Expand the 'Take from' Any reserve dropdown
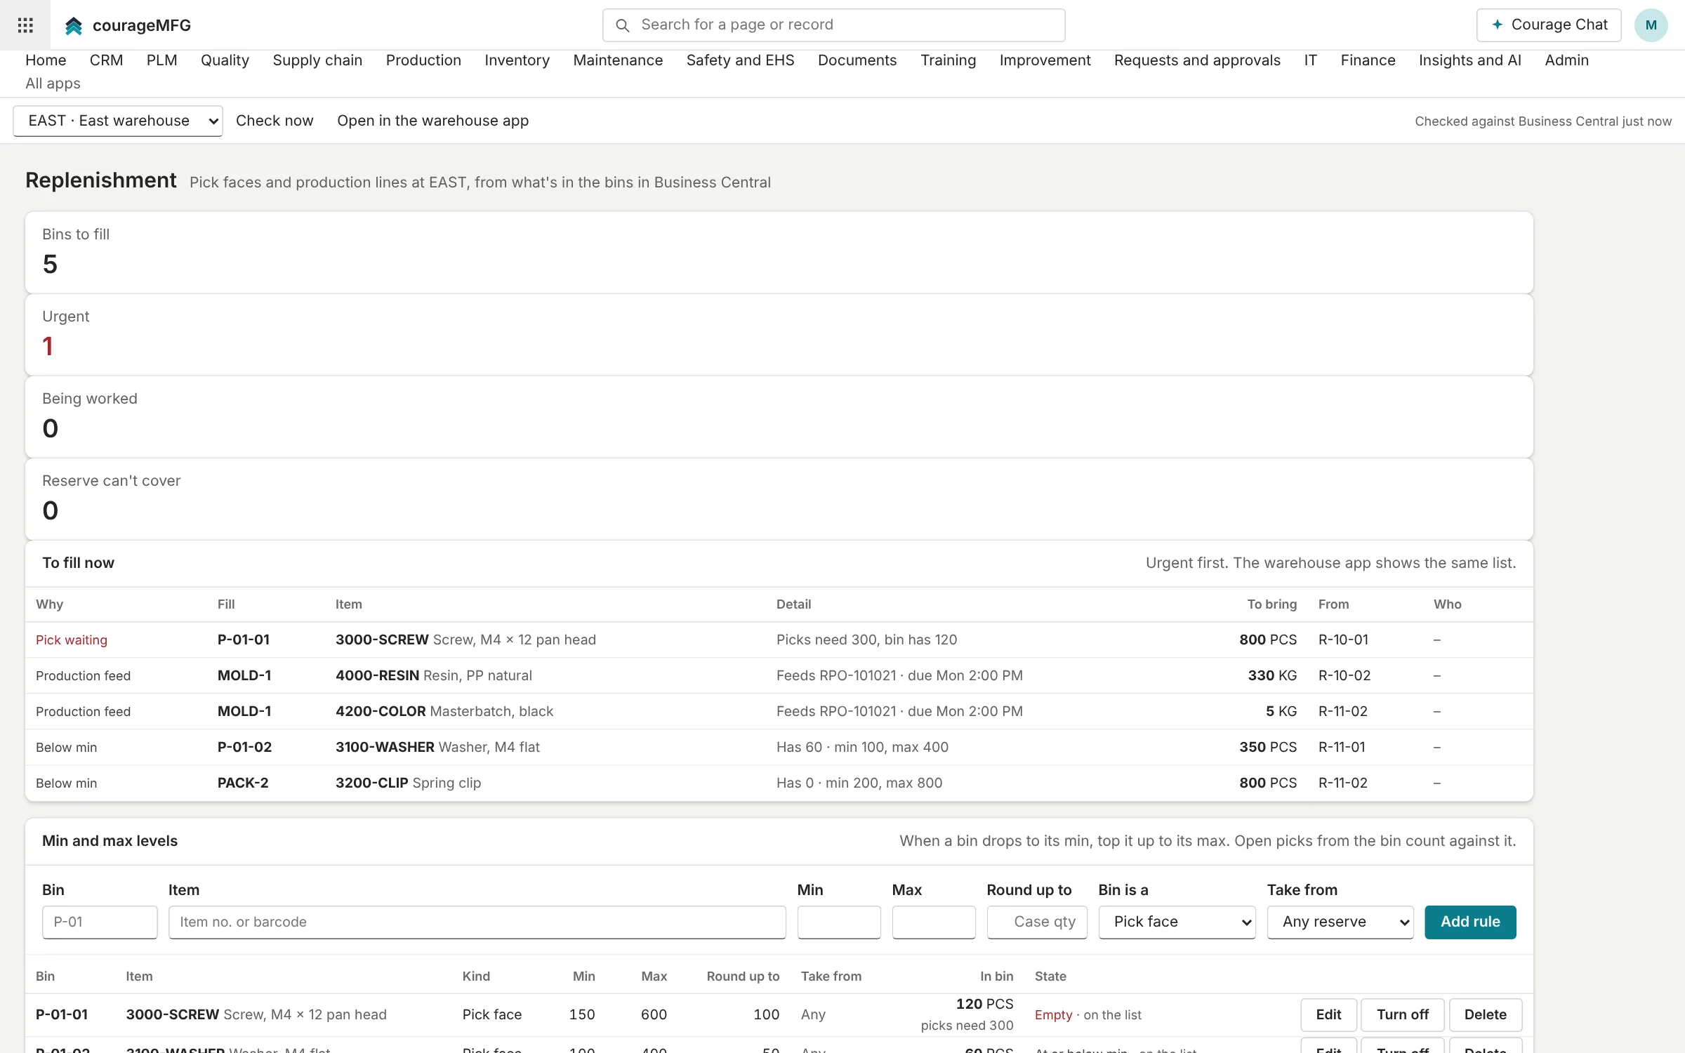This screenshot has height=1053, width=1685. [x=1340, y=922]
